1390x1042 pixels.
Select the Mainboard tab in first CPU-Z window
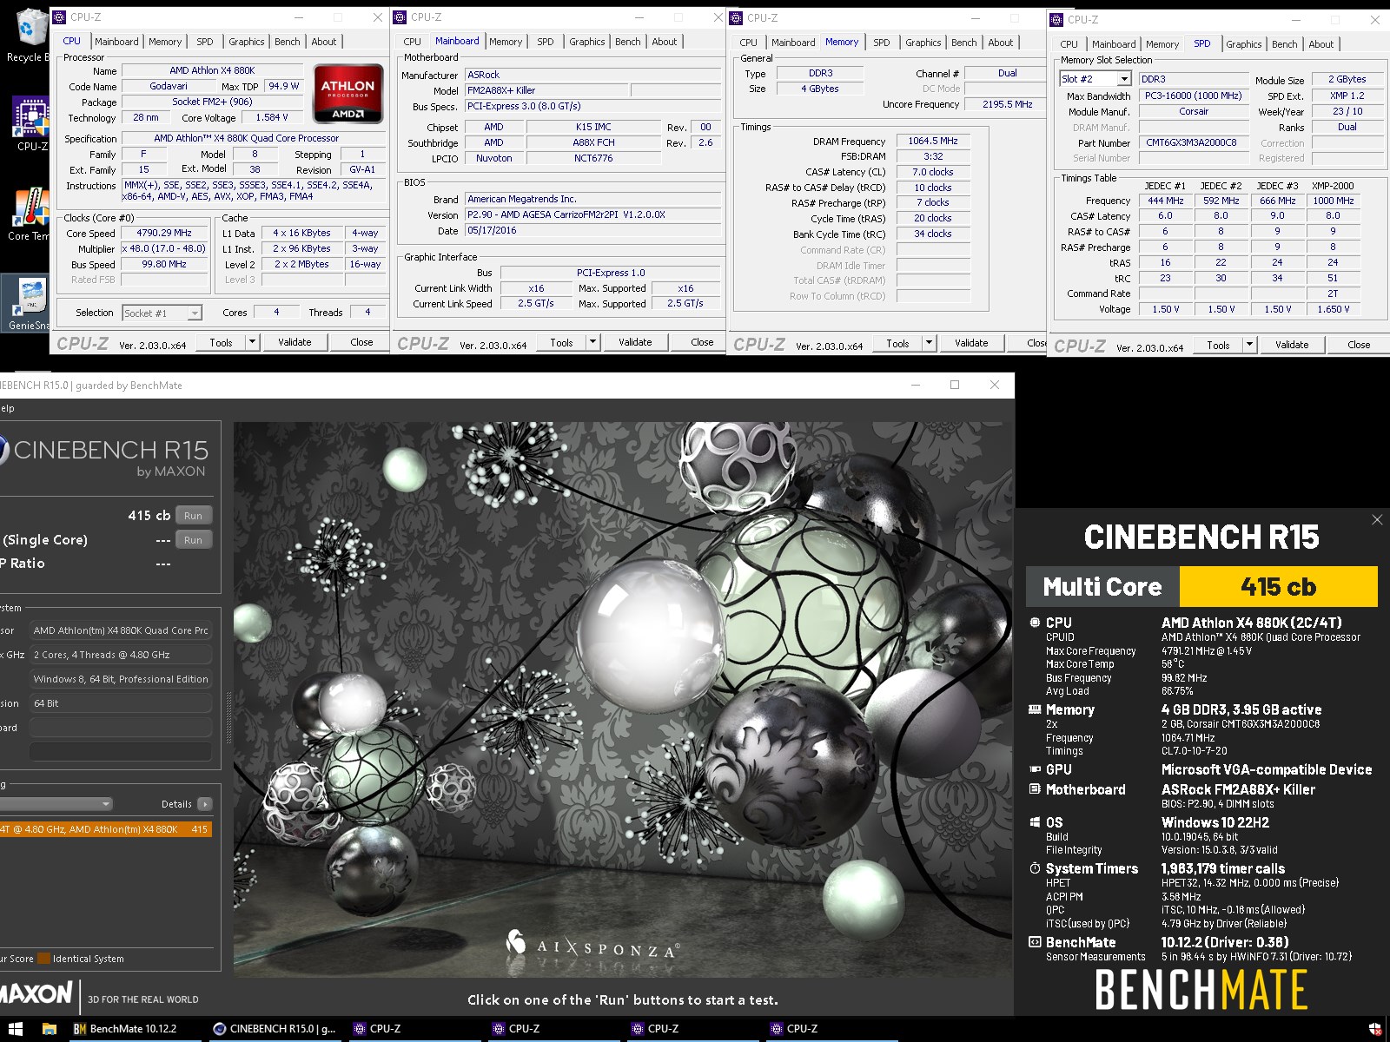[x=117, y=42]
